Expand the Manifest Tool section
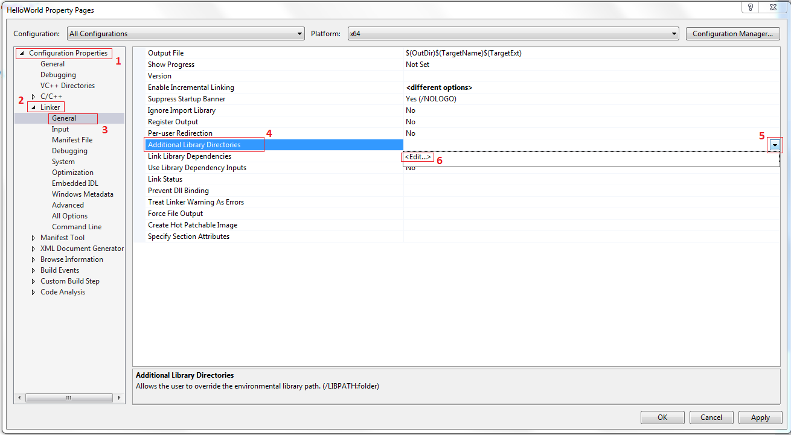This screenshot has height=435, width=791. click(33, 237)
